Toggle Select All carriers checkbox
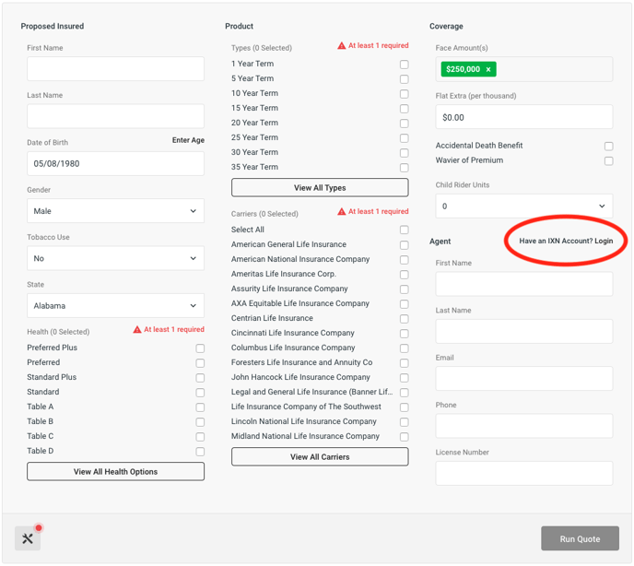 pos(404,230)
